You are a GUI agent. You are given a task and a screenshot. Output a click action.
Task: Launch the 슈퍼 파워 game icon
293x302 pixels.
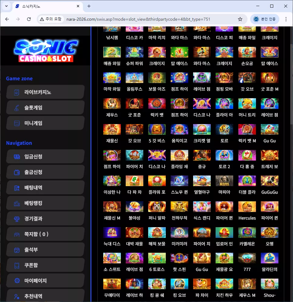click(x=135, y=52)
